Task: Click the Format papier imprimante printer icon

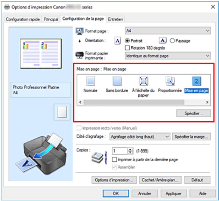Action: (x=80, y=55)
